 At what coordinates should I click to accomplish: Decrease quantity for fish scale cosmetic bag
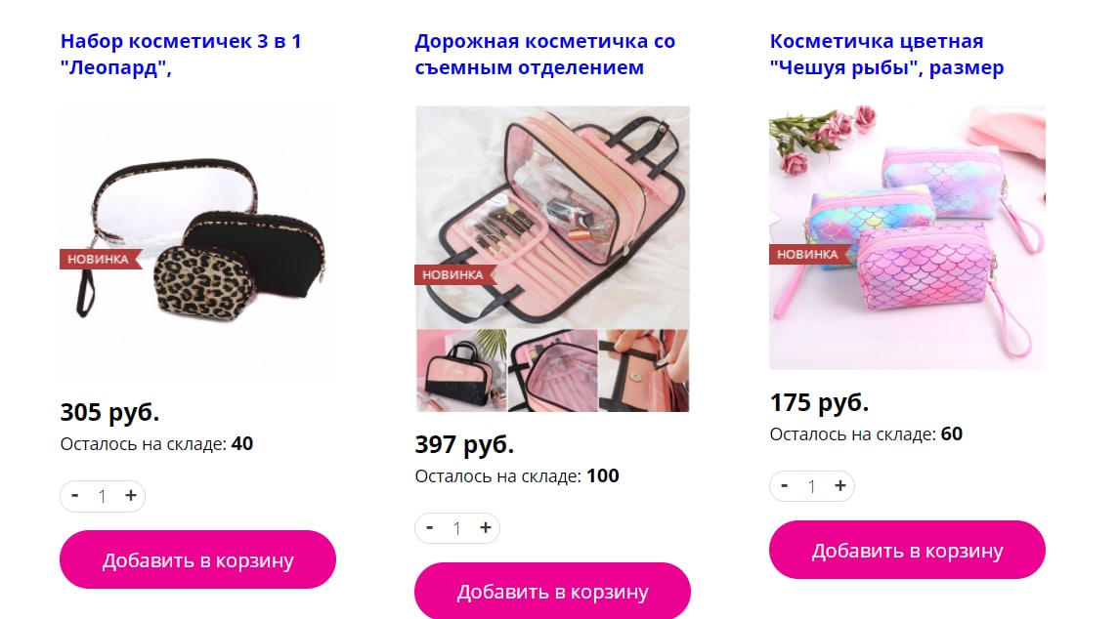[785, 485]
